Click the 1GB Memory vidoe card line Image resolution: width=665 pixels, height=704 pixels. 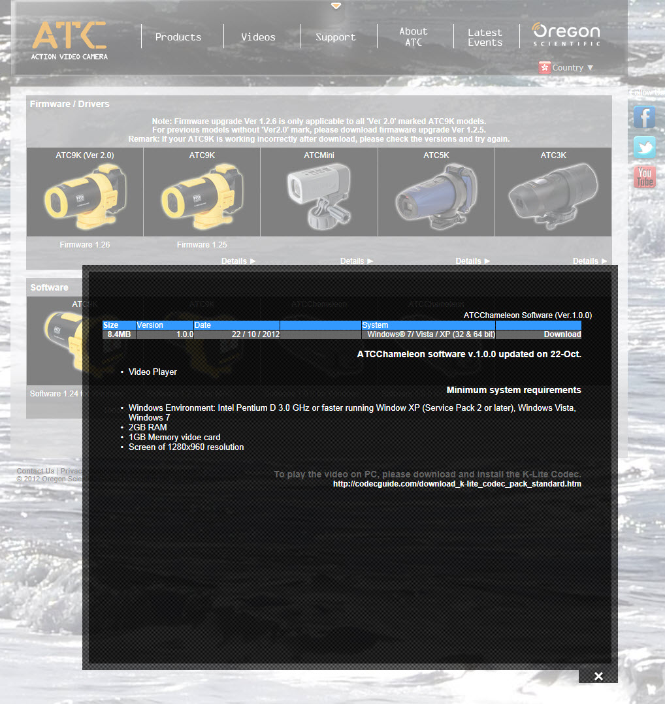click(174, 438)
